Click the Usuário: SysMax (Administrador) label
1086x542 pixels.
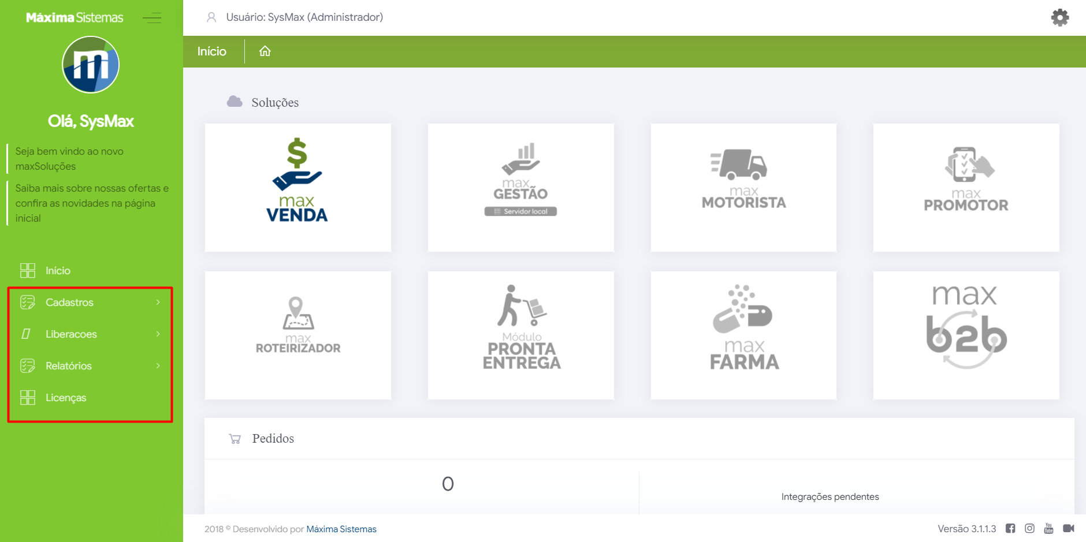click(304, 17)
